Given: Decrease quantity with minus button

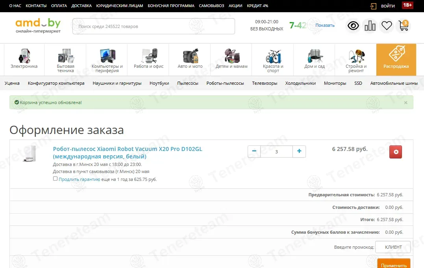Looking at the screenshot, I should 254,151.
